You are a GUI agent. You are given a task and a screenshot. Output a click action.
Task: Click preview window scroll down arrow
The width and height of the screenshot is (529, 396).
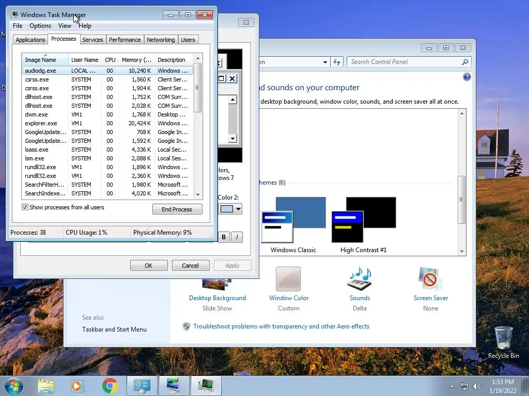coord(232,138)
